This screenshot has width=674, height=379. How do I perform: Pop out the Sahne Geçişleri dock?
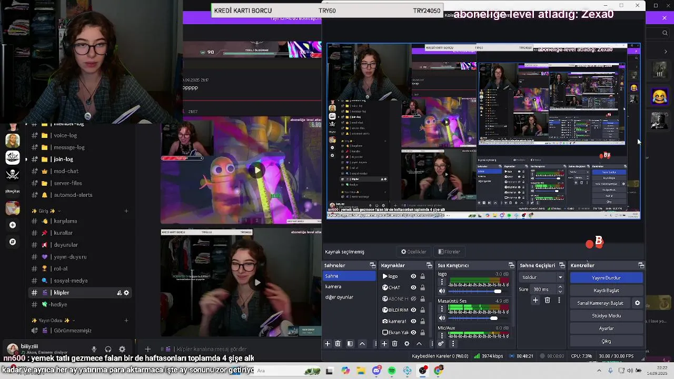[x=562, y=265]
